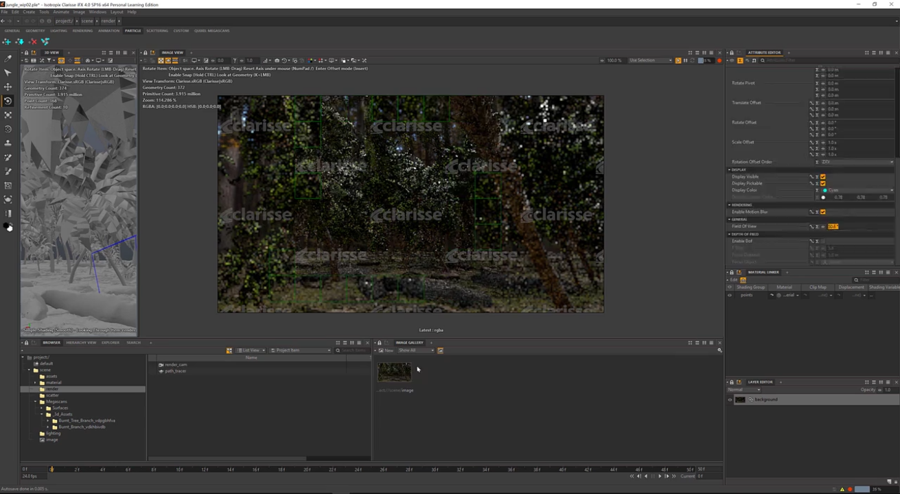Screen dimensions: 900x494
Task: Switch to the Quixel Megascans shelf tab
Action: 212,30
